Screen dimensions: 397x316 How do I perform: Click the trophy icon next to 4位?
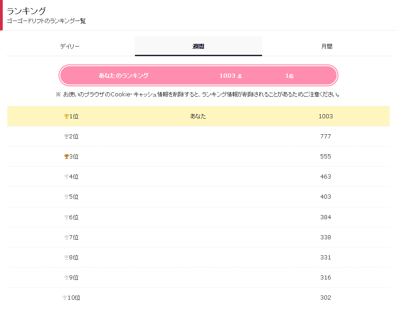66,177
